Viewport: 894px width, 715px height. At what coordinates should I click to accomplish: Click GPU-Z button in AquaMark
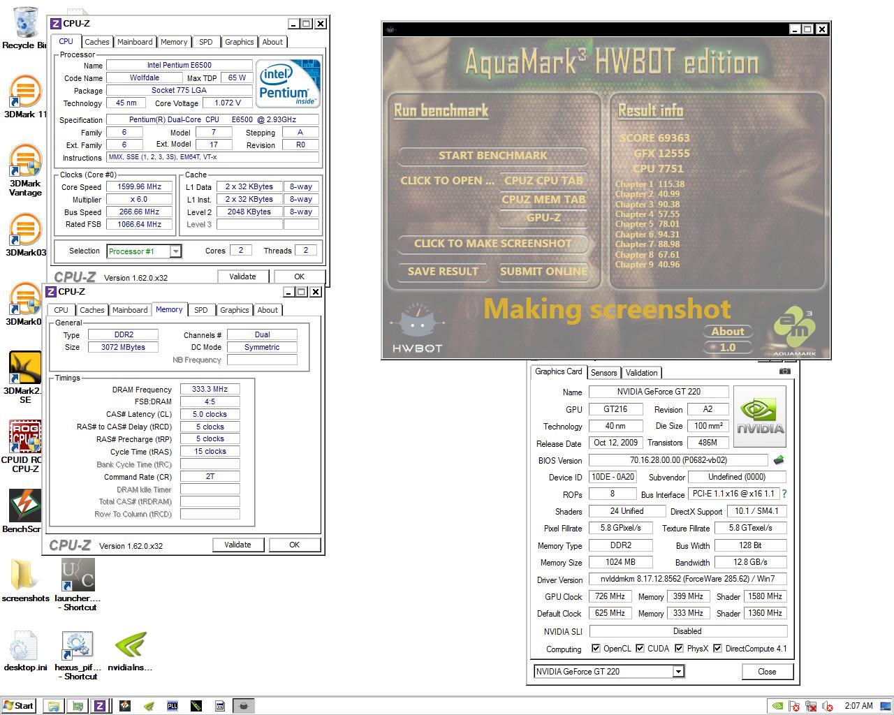click(543, 217)
